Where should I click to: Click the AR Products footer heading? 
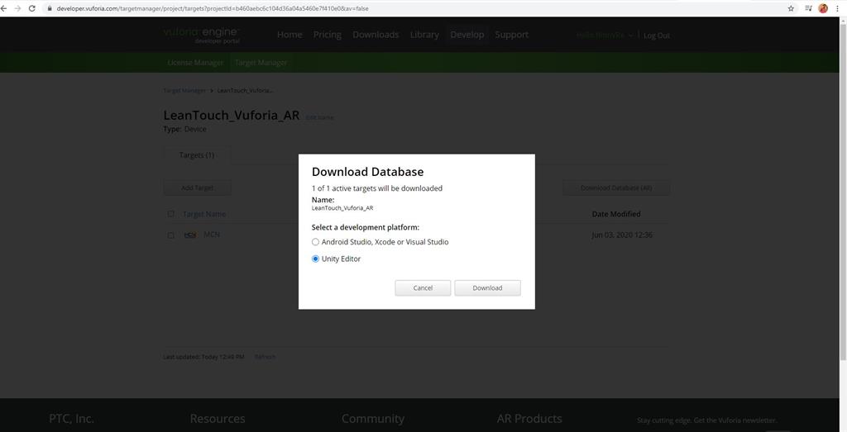(529, 419)
